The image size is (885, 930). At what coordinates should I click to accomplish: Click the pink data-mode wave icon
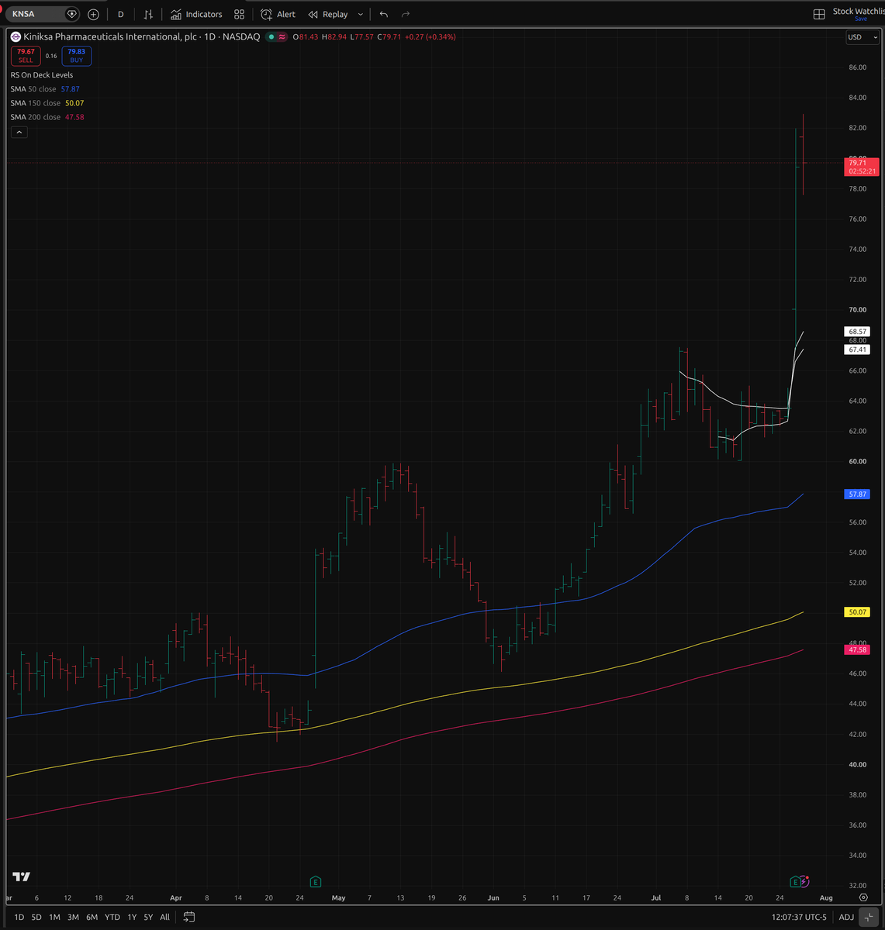pos(282,36)
